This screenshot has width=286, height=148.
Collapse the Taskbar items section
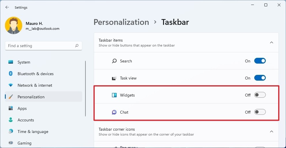[x=271, y=42]
